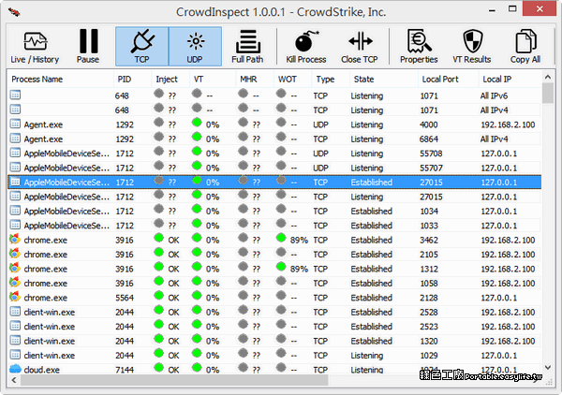The width and height of the screenshot is (562, 395).
Task: Select chrome.exe row with local port 1312
Action: point(274,269)
